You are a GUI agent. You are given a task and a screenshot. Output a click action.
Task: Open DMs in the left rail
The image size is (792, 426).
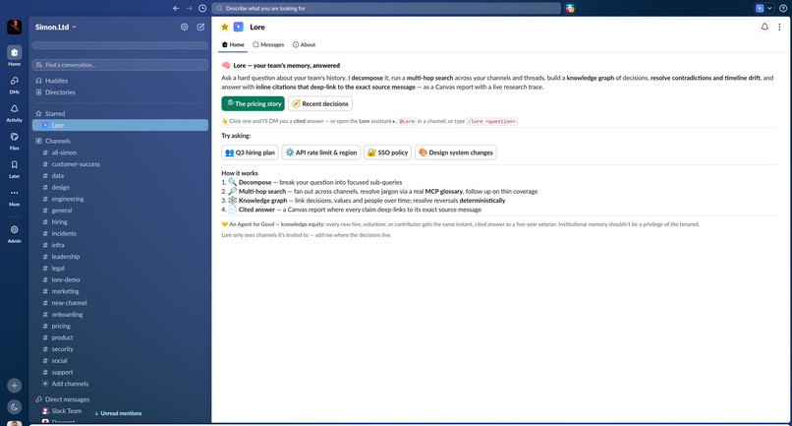coord(14,84)
